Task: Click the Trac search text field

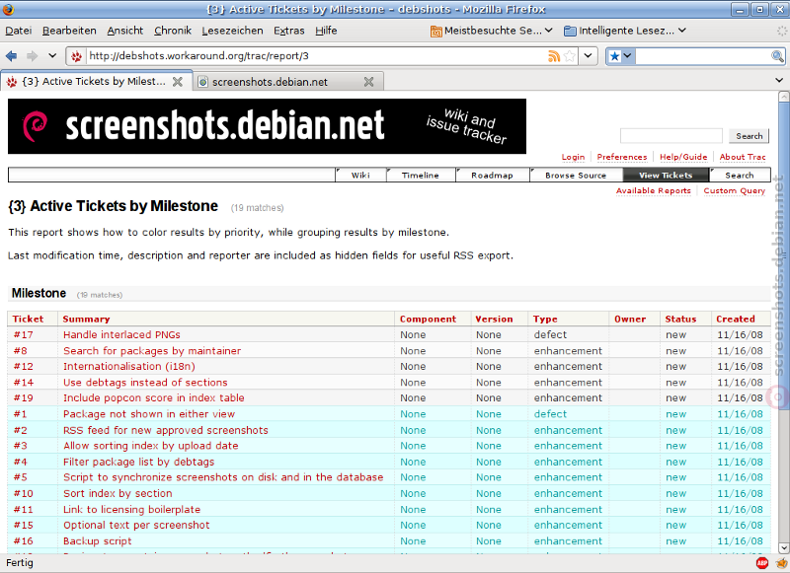Action: point(671,136)
